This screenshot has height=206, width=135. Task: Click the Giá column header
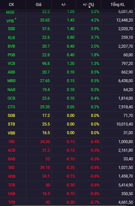[x=39, y=5]
